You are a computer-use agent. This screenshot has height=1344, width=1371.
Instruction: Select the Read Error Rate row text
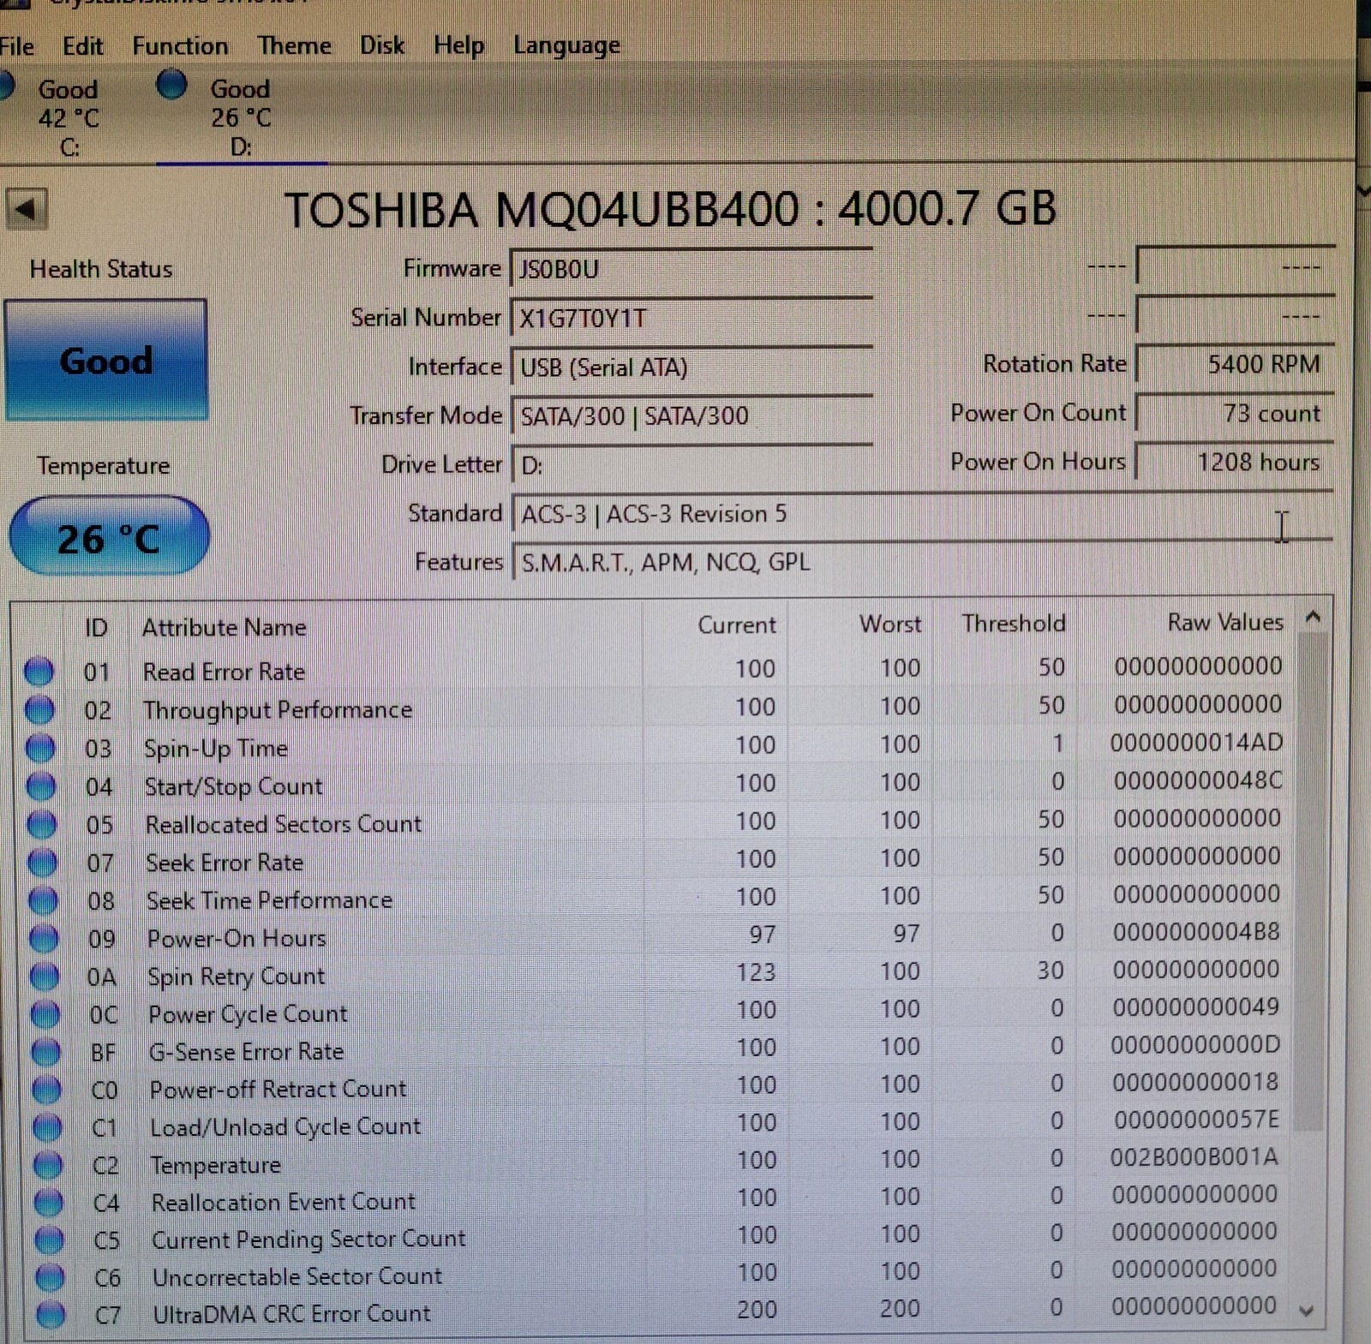(224, 672)
